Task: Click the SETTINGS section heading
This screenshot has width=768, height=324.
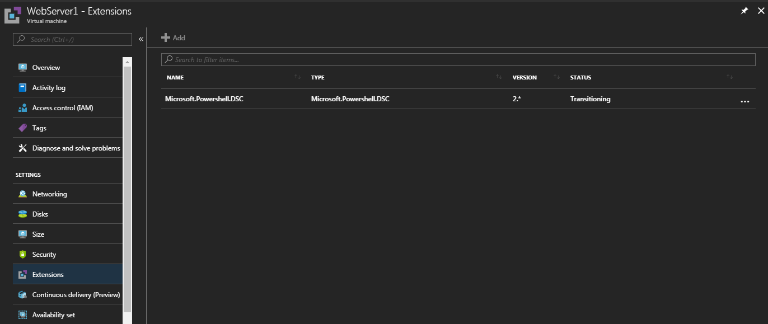Action: (28, 175)
